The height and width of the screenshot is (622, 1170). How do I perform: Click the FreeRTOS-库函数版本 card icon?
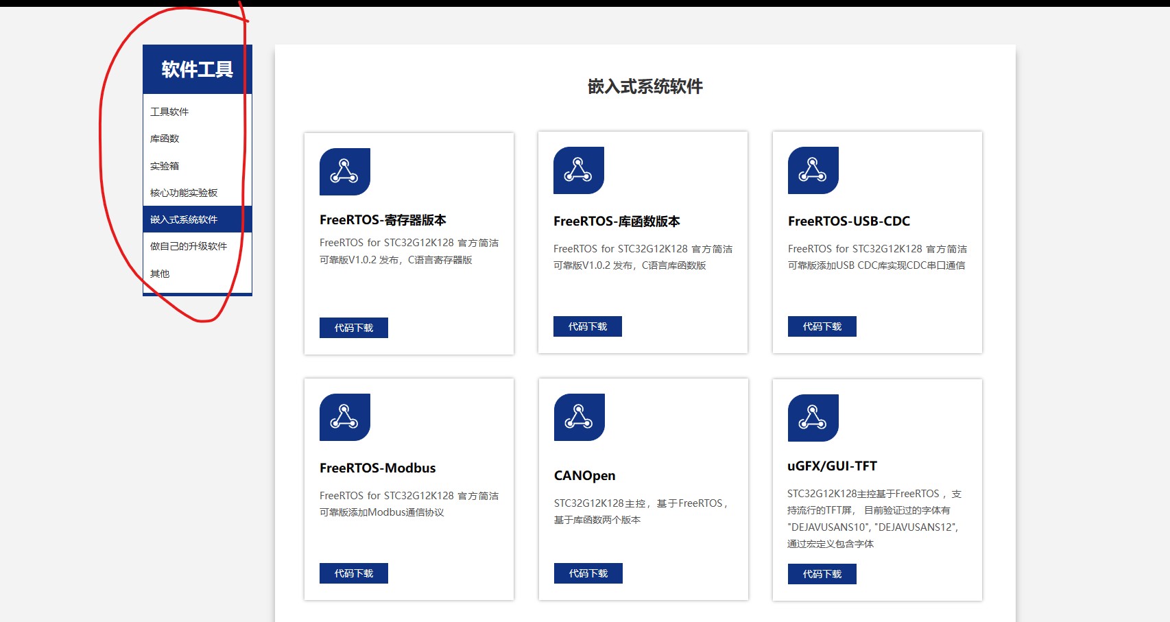click(x=579, y=170)
